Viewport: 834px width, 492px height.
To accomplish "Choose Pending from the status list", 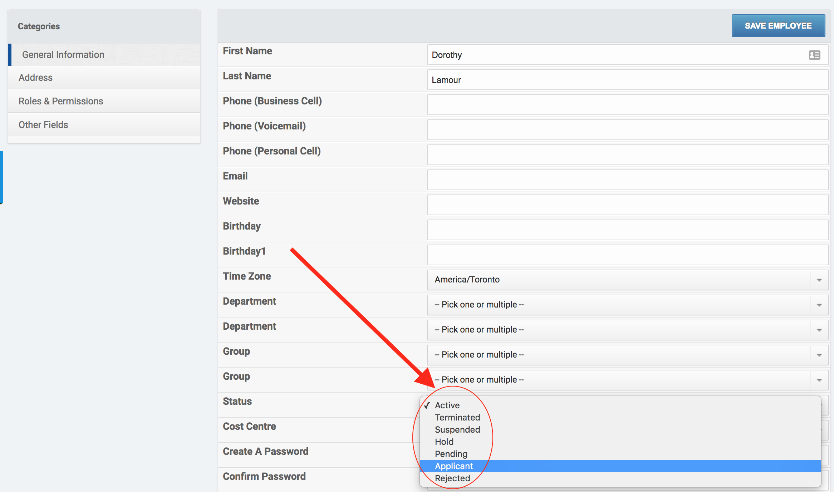I will tap(451, 454).
